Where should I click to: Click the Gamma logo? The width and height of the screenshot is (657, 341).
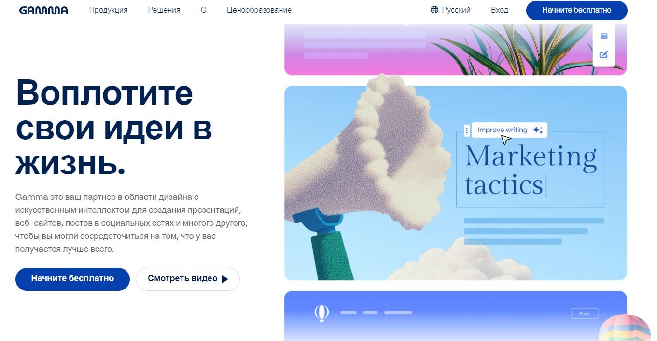tap(43, 10)
